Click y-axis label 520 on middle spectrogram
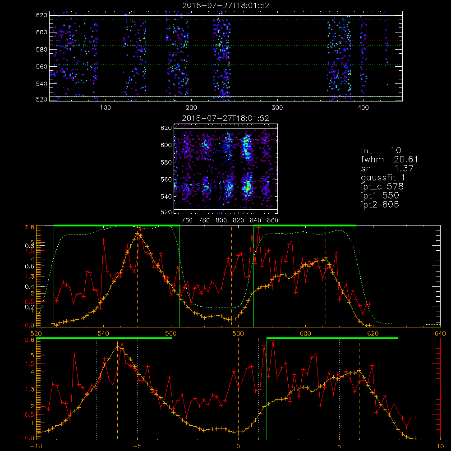Image resolution: width=451 pixels, height=451 pixels. [166, 212]
